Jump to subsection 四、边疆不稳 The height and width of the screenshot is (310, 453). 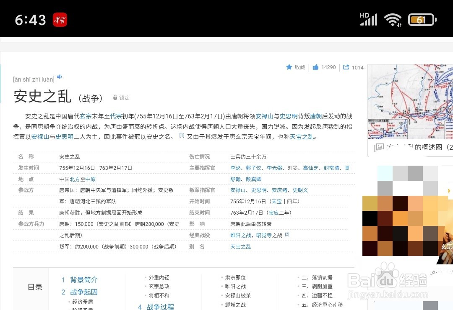click(317, 296)
